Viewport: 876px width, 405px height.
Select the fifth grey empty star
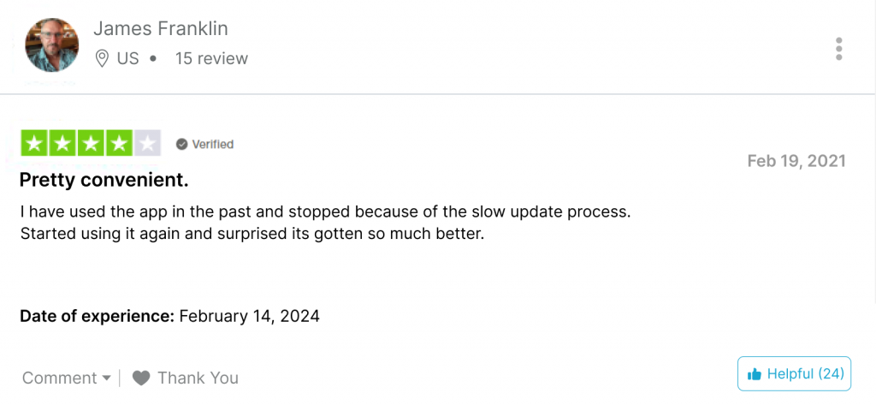pos(147,143)
